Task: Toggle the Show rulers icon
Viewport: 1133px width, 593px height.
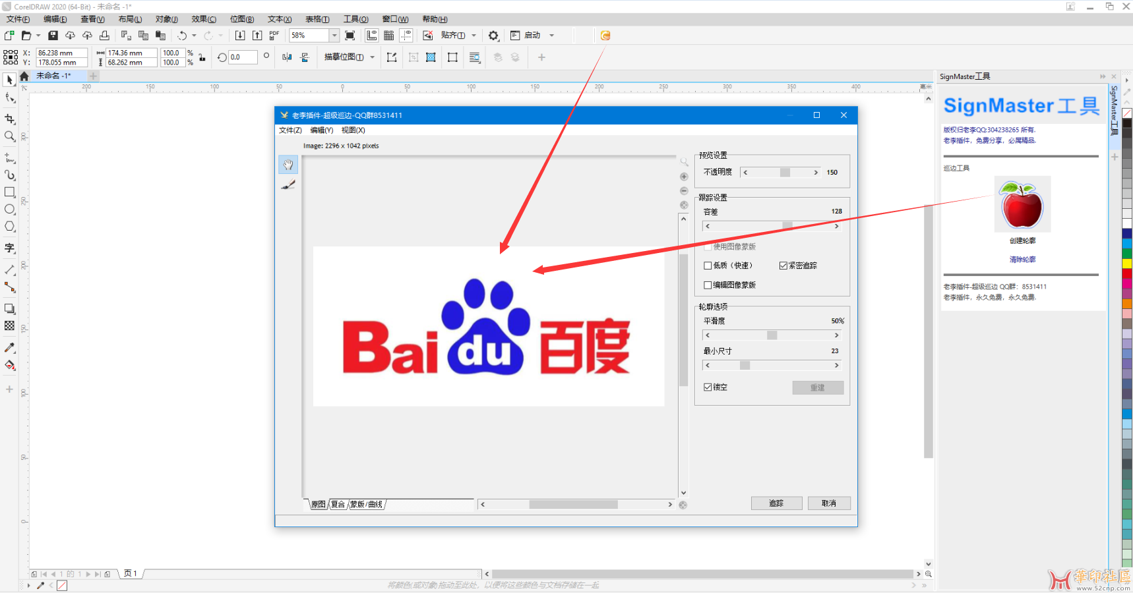Action: 372,36
